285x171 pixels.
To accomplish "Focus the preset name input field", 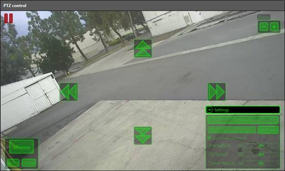I will 232,130.
